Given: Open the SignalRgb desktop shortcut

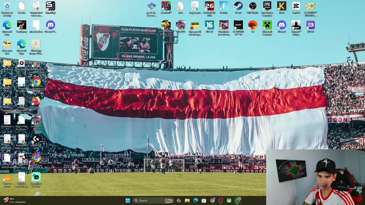Looking at the screenshot, I should click(x=50, y=8).
